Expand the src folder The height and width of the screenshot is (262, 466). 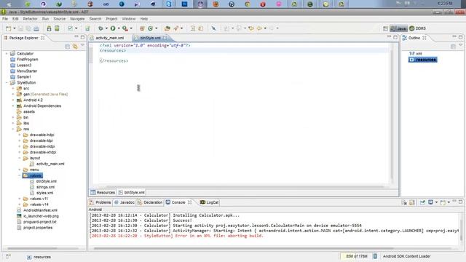click(13, 89)
